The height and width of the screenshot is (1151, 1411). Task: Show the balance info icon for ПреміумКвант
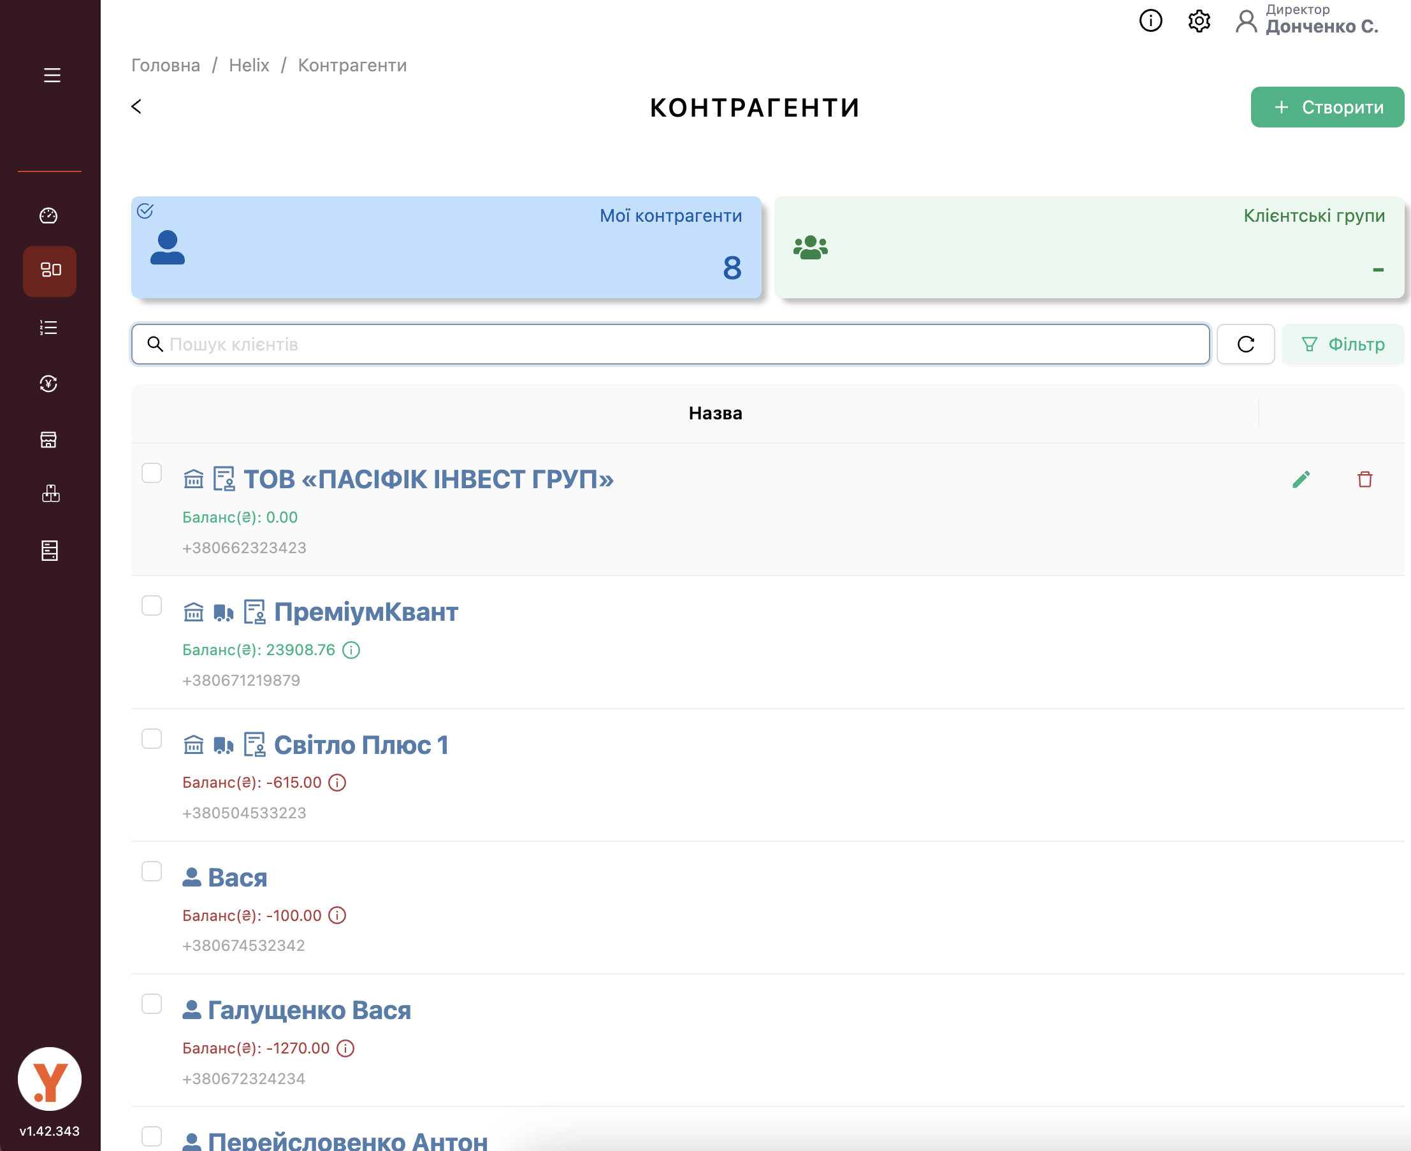click(x=351, y=650)
